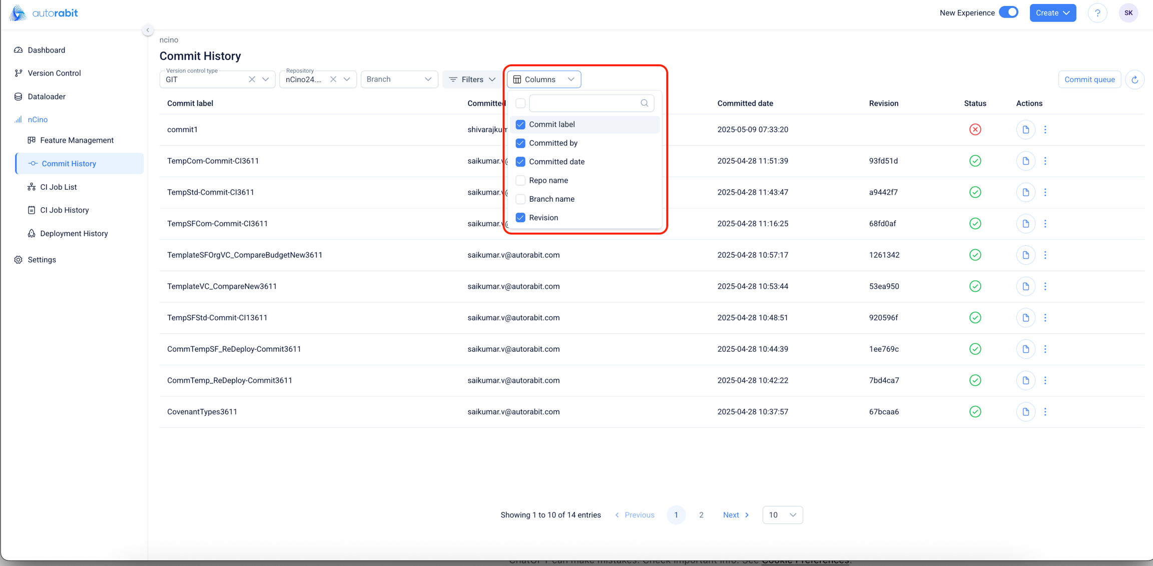The width and height of the screenshot is (1153, 566).
Task: Toggle the New Experience switch
Action: click(1008, 13)
